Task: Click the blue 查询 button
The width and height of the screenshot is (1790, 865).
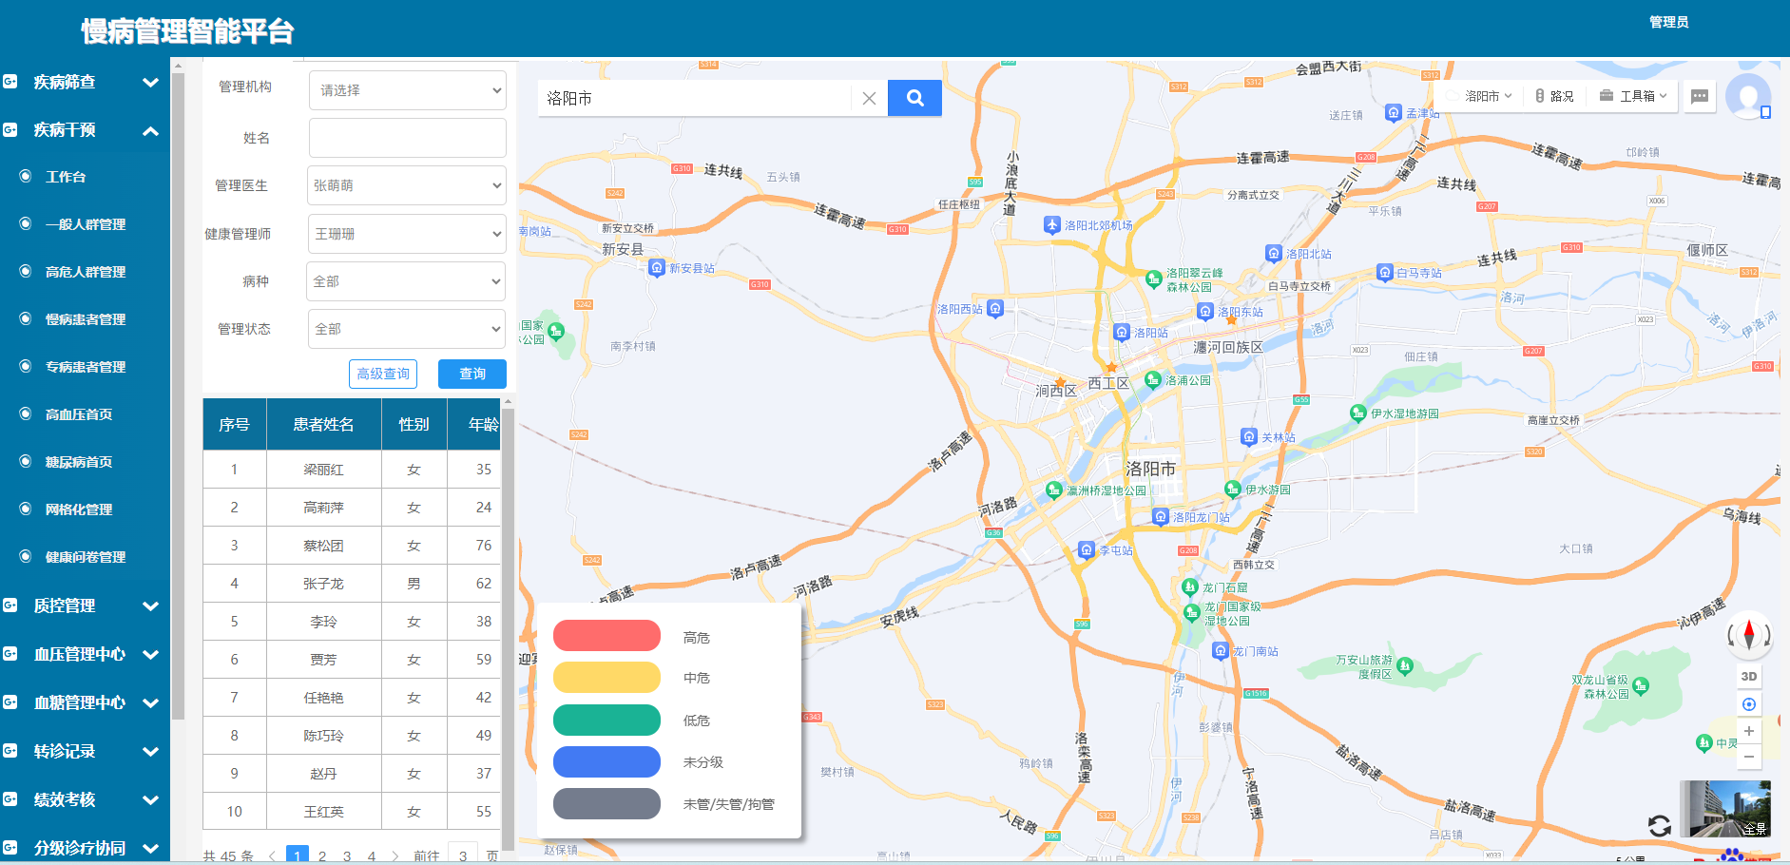Action: coord(472,374)
